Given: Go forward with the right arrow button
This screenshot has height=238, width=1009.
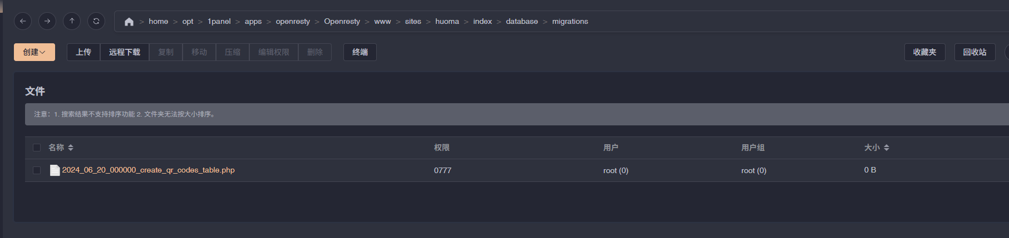Looking at the screenshot, I should click(47, 21).
